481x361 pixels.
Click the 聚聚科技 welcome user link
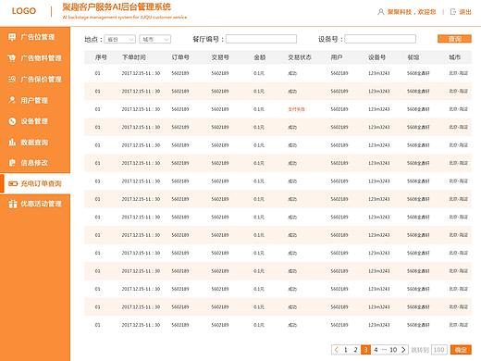(x=412, y=12)
